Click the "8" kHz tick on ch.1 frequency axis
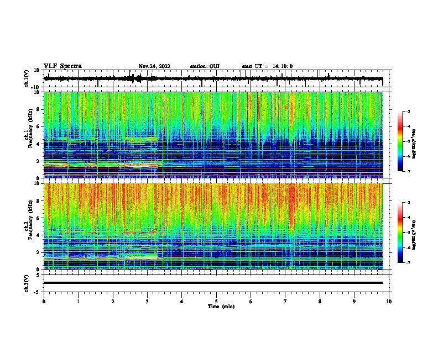Image resolution: width=438 pixels, height=338 pixels. [x=38, y=109]
